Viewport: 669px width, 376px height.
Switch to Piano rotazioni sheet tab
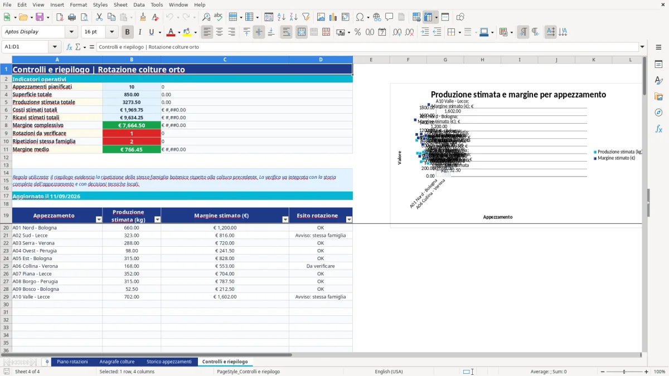click(72, 362)
